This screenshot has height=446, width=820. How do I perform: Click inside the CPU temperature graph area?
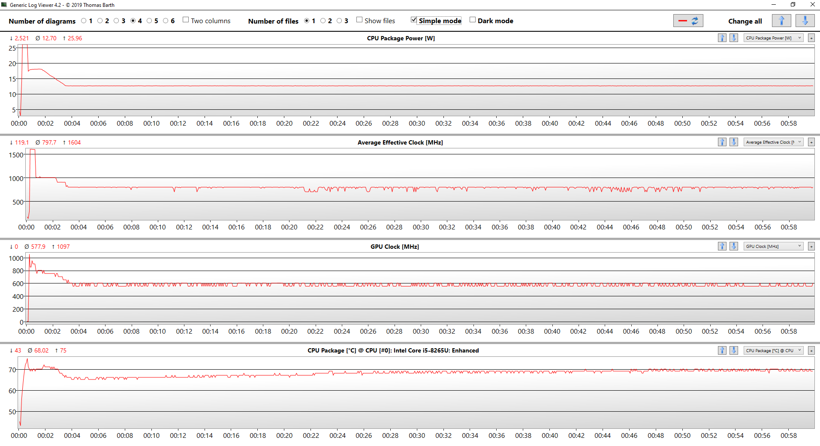pyautogui.click(x=416, y=392)
